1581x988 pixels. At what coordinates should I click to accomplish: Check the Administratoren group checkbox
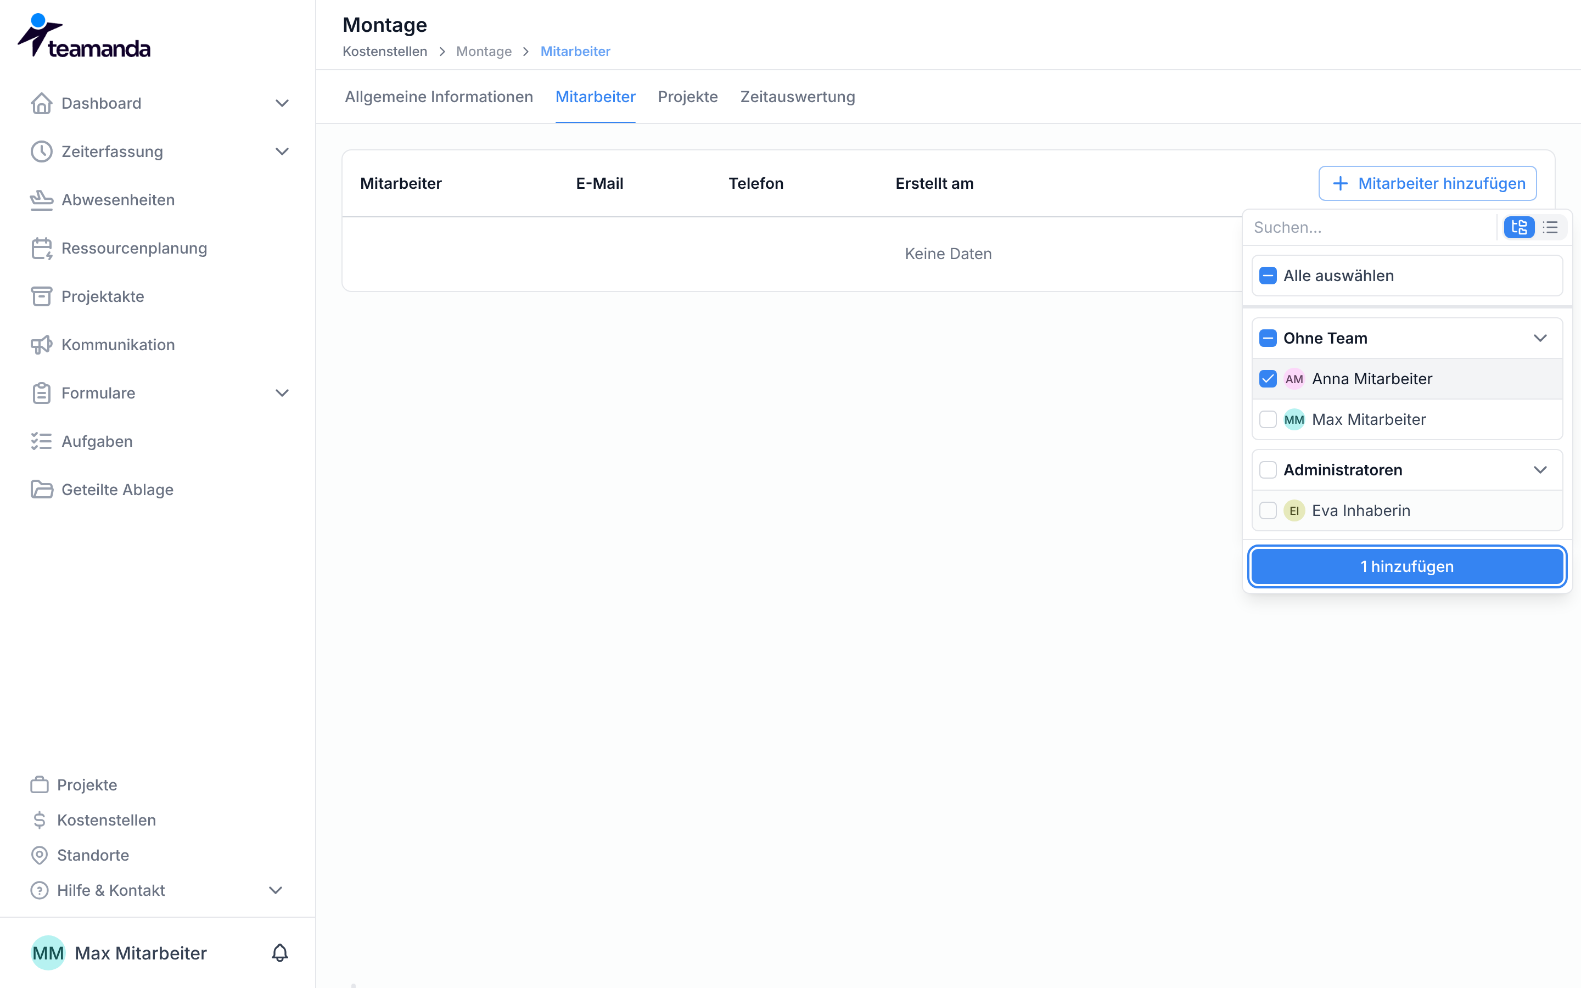1268,470
